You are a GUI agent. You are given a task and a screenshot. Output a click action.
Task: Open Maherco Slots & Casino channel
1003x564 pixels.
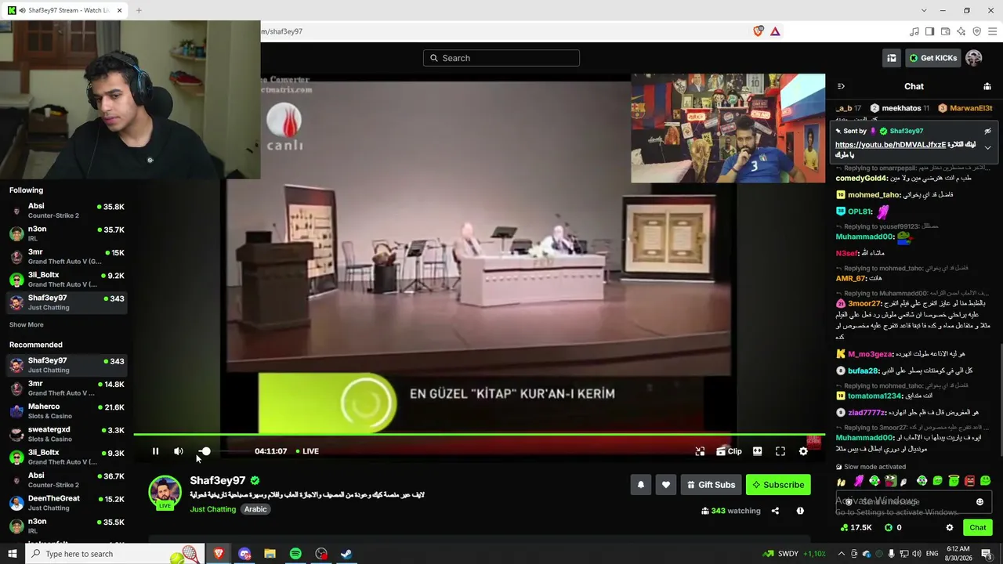coord(67,411)
